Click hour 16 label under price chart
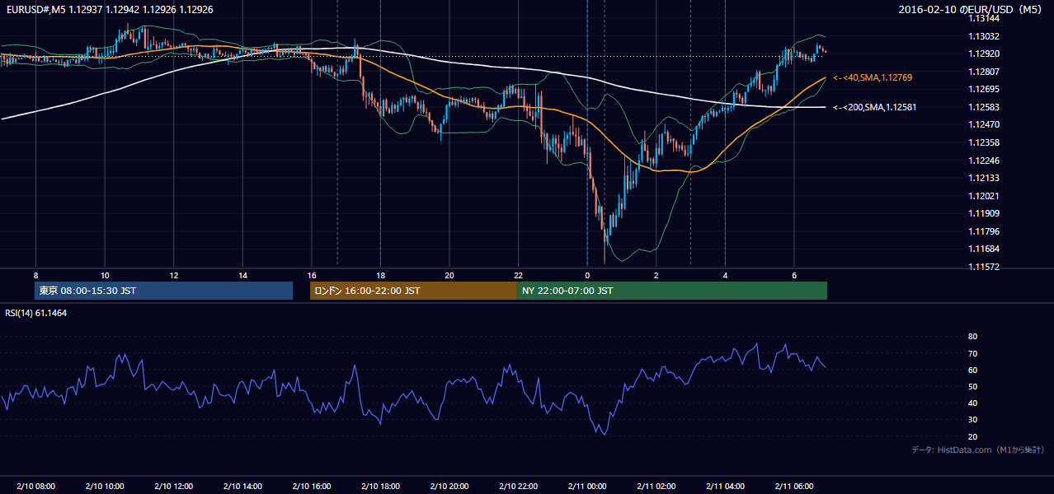This screenshot has width=1054, height=494. [311, 275]
